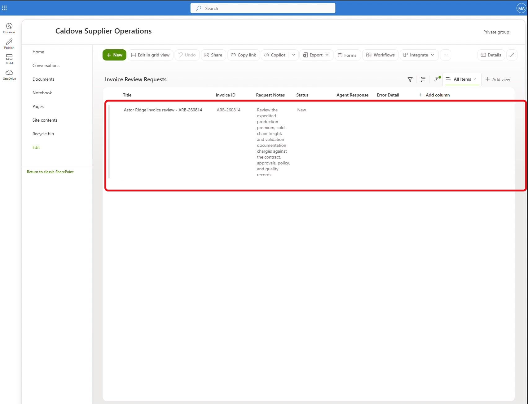Click the Agent Response column header
The width and height of the screenshot is (528, 404).
[352, 95]
